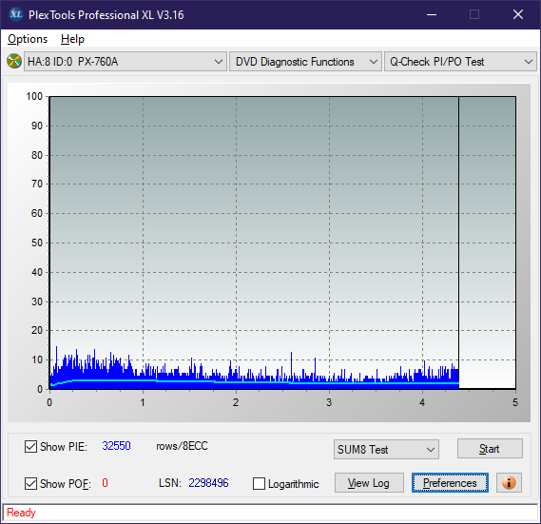The image size is (541, 524).
Task: Click the LSN value 2298496
Action: click(x=208, y=482)
